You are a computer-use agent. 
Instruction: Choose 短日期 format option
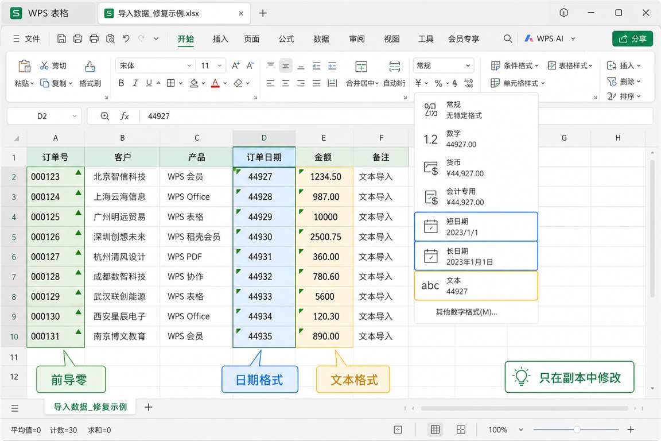pos(476,227)
